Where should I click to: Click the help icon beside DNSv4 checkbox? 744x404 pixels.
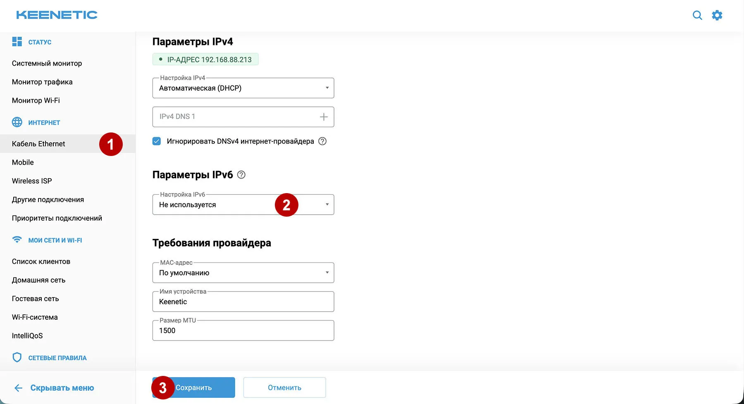click(322, 141)
